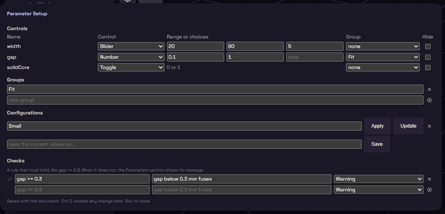
Task: Update the Small configuration
Action: tap(408, 126)
